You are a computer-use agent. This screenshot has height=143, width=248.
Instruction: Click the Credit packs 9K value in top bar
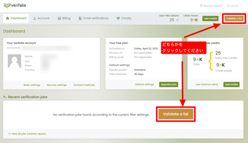(x=194, y=20)
